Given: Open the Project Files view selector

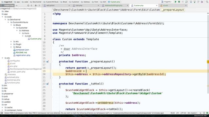Looking at the screenshot, I should [7, 6].
